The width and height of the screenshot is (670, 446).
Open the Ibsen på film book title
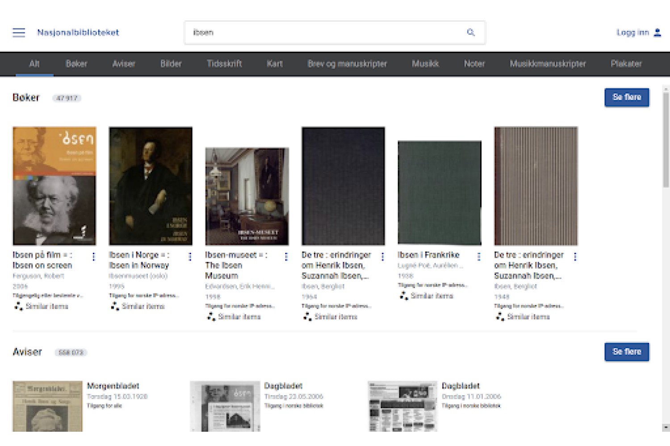coord(42,260)
